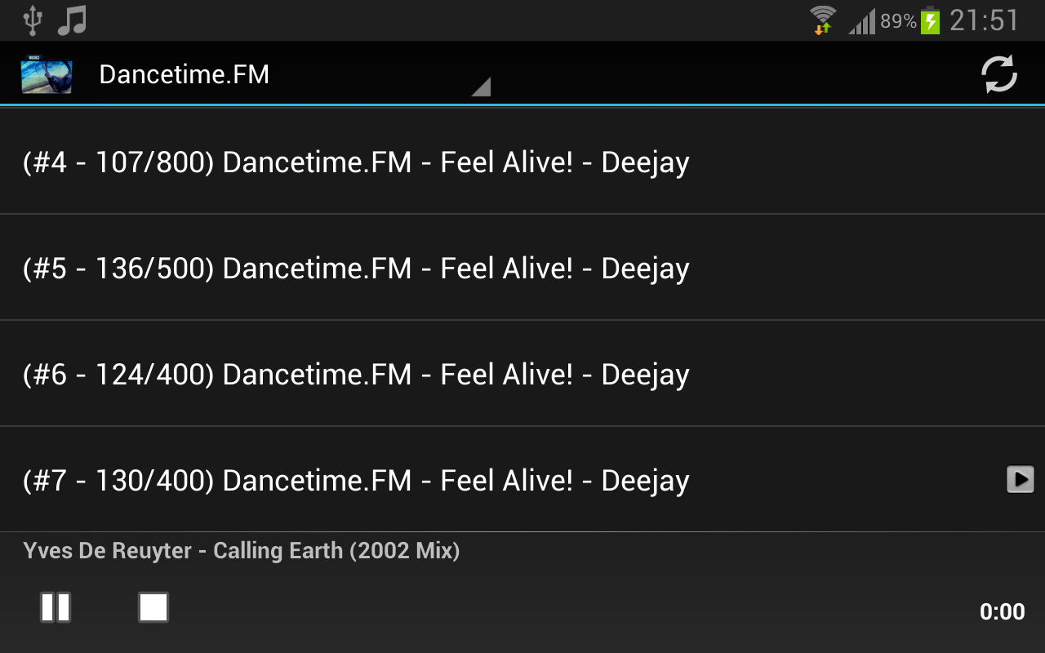Tap the 89% battery percentage text
This screenshot has height=653, width=1045.
tap(898, 21)
